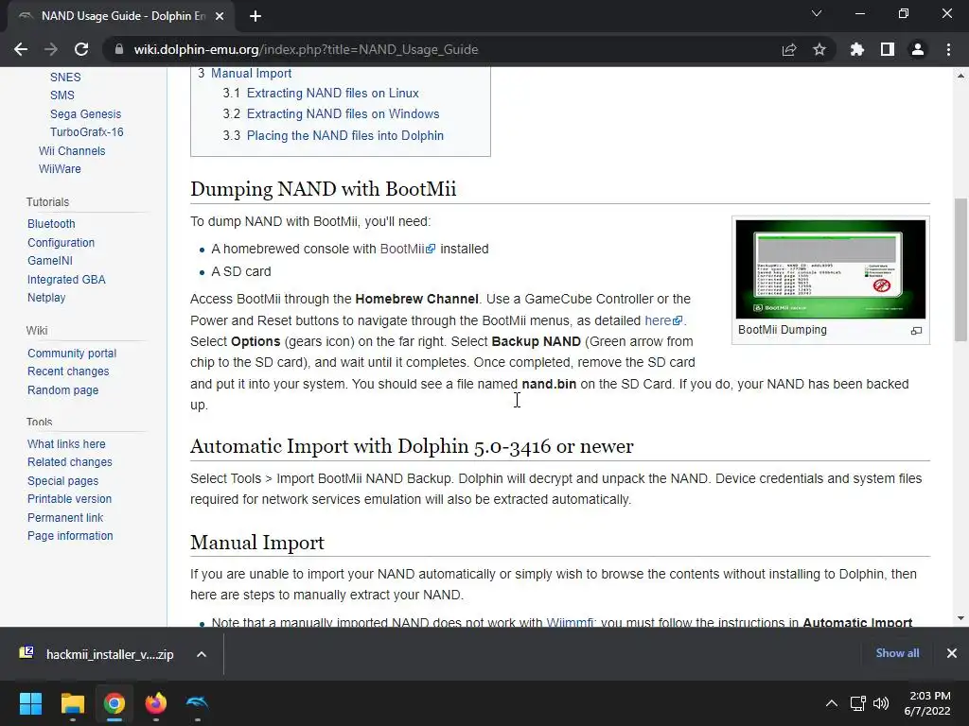The width and height of the screenshot is (969, 726).
Task: Close the downloads bar
Action: 952,653
